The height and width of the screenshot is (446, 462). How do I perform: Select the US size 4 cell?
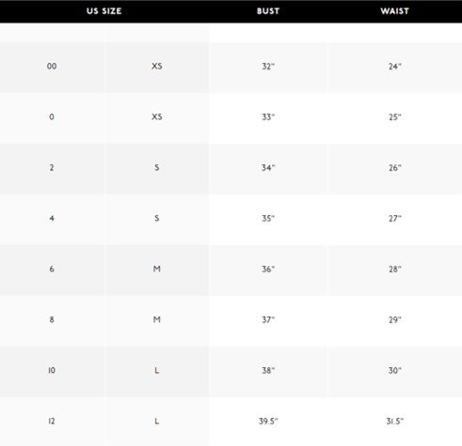click(52, 218)
